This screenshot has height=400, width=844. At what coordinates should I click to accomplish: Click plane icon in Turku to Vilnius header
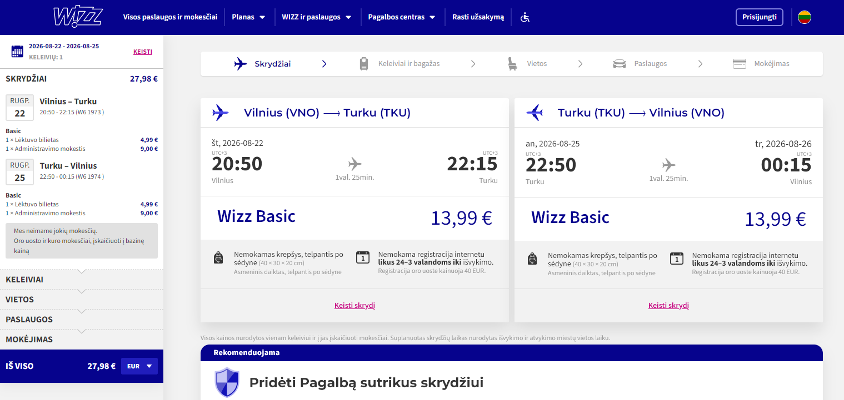point(535,113)
